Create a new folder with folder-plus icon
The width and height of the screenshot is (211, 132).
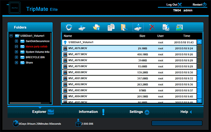96,27
